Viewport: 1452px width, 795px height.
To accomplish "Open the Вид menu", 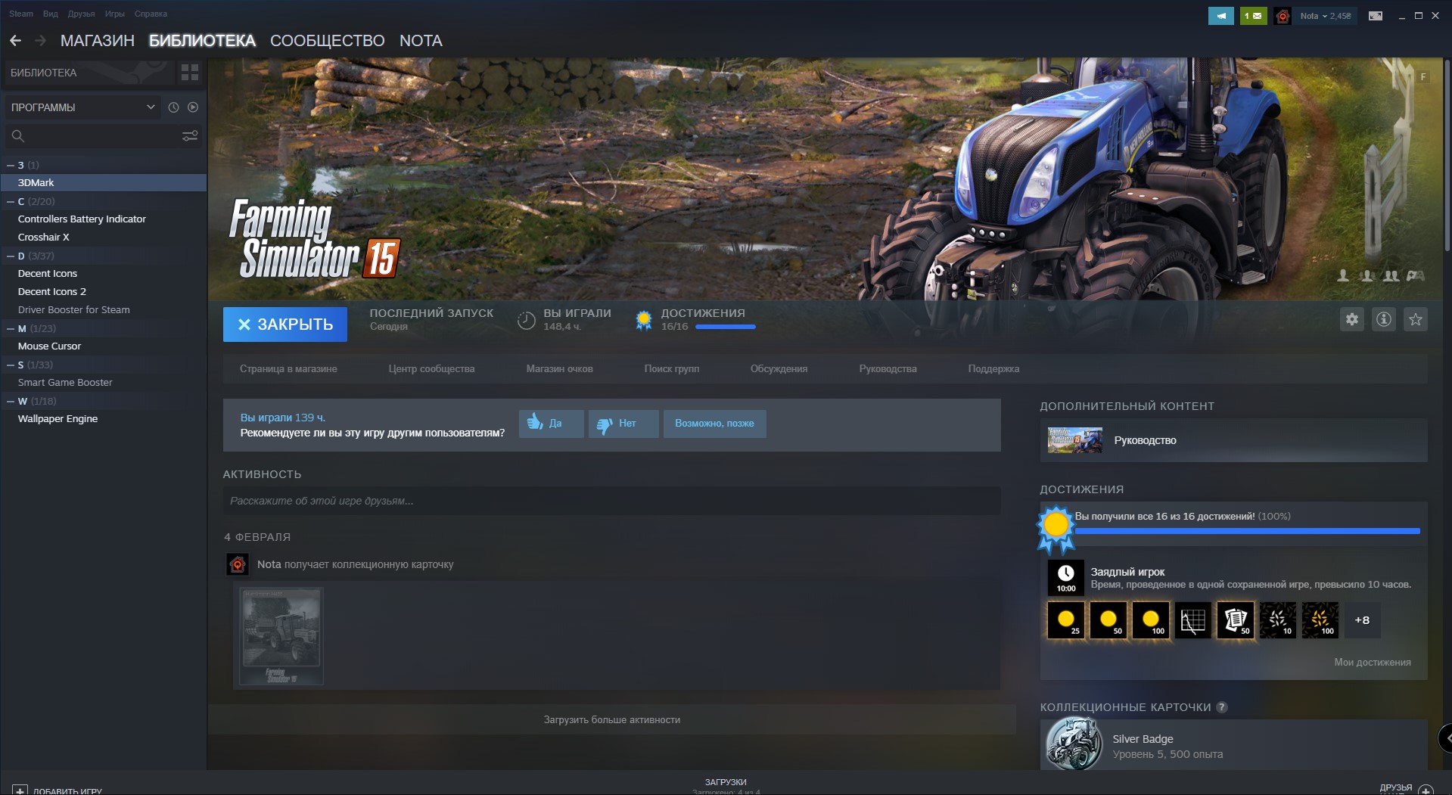I will pos(51,14).
